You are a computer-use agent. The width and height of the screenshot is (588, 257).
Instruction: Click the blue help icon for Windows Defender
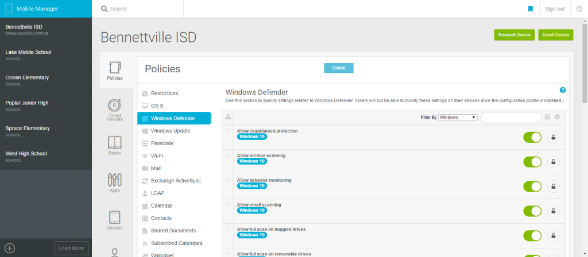[x=563, y=90]
